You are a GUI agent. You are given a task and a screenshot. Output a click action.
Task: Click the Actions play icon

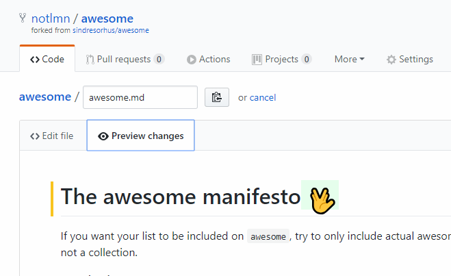[191, 60]
